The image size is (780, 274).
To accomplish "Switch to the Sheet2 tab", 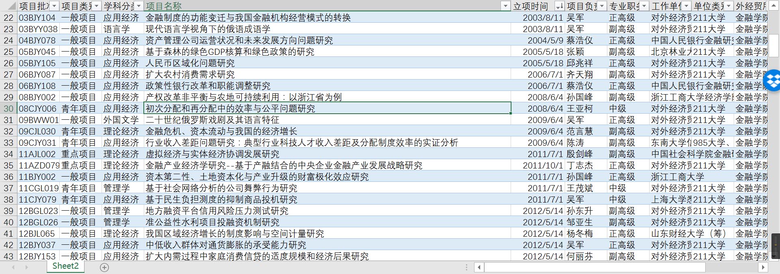I will 65,266.
